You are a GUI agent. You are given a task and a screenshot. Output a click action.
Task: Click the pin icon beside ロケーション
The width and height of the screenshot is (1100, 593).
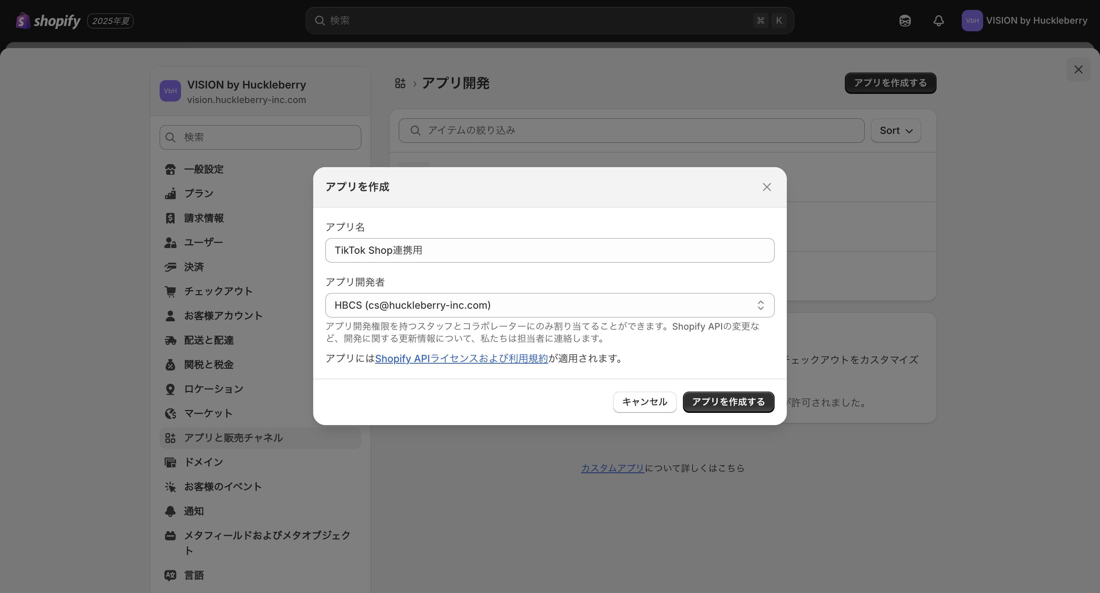tap(170, 389)
